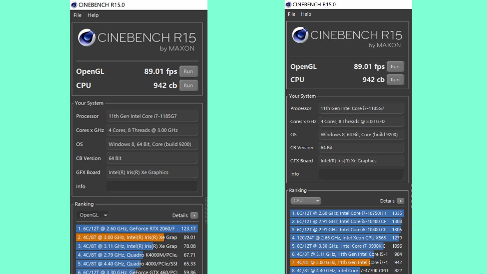Click the Cinebench icon in left window title bar

pos(74,5)
